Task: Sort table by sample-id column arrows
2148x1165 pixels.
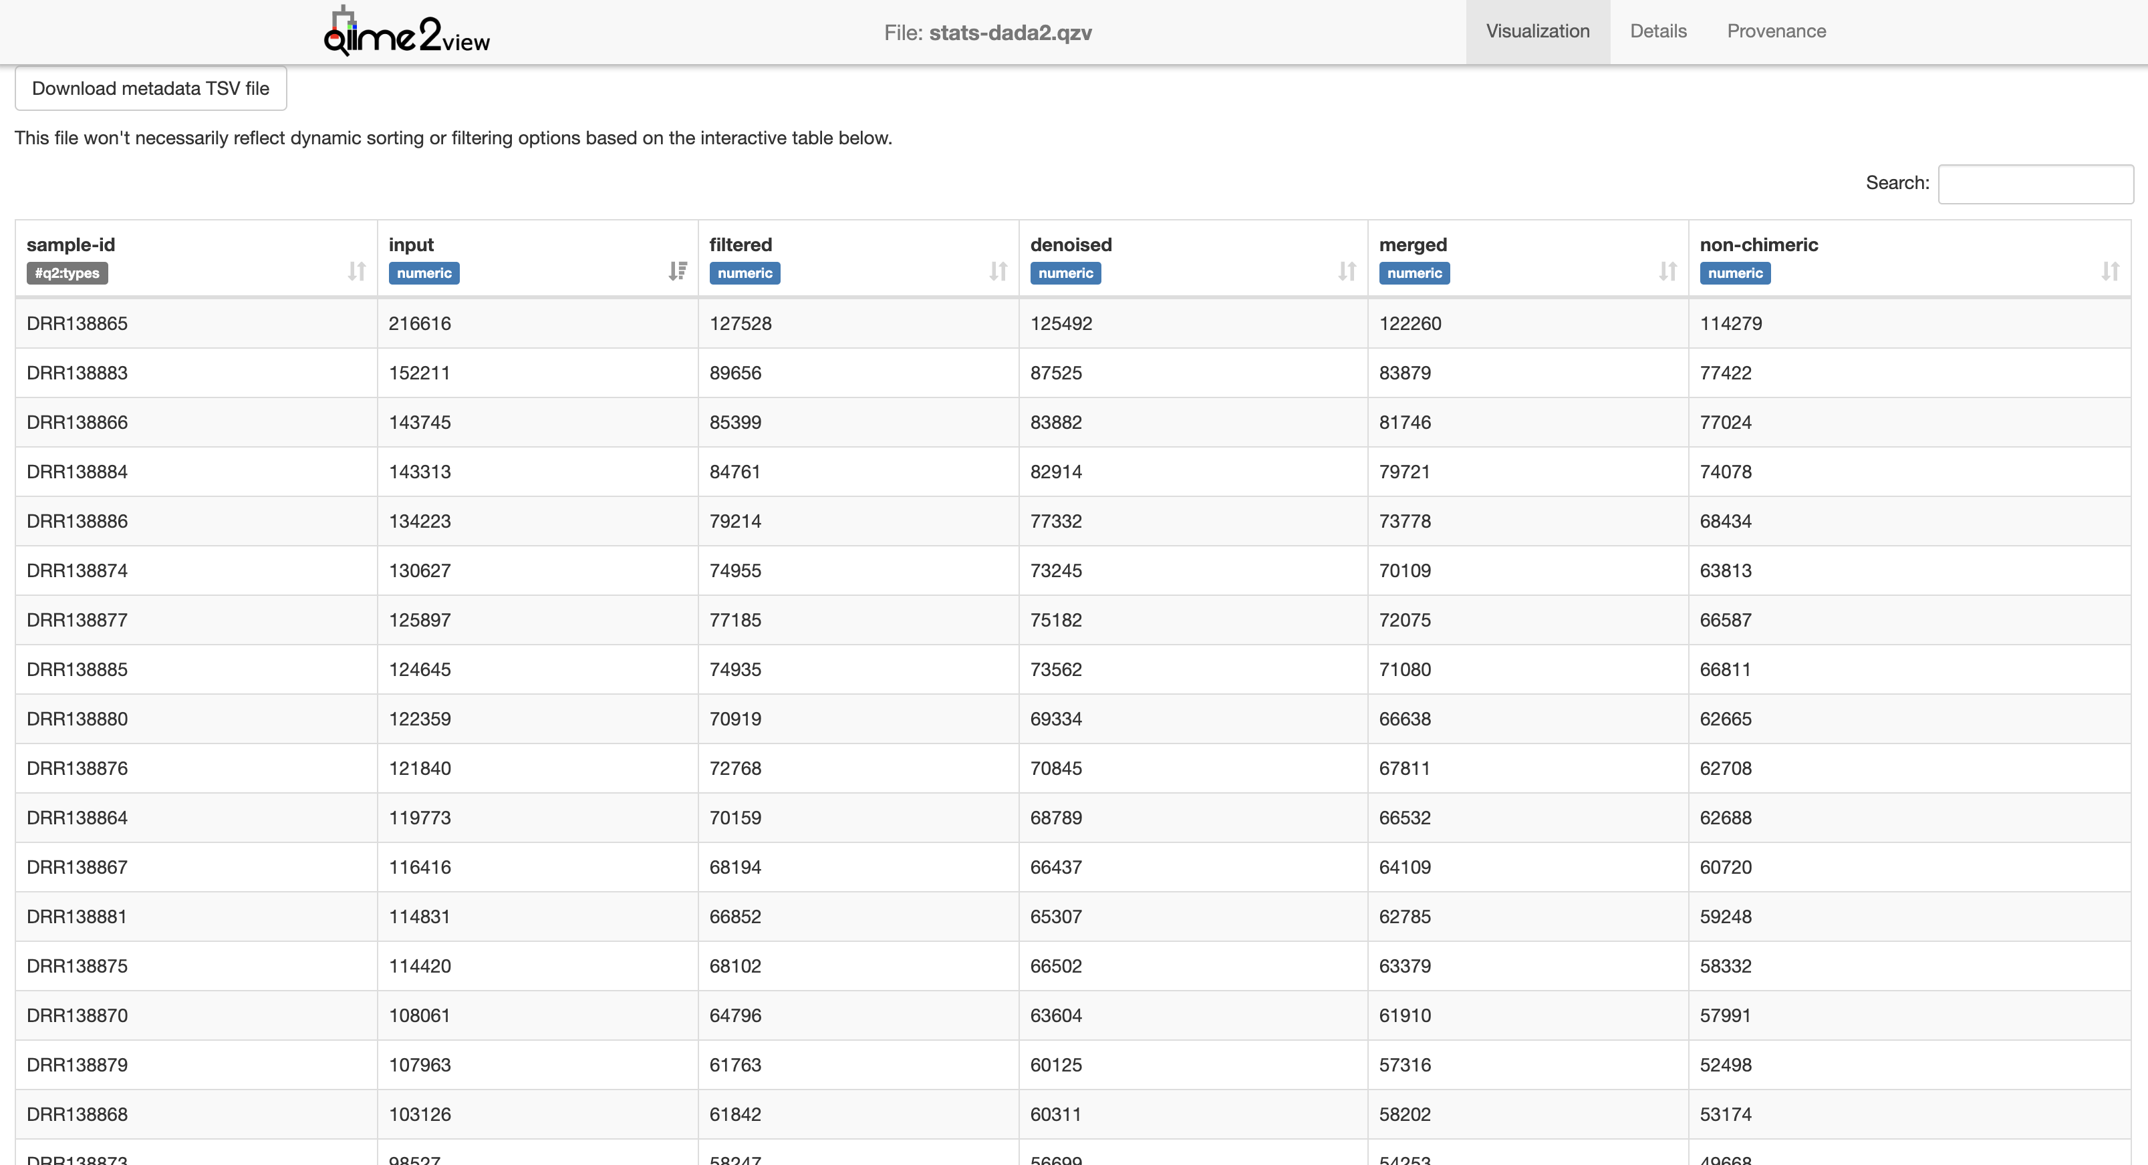Action: tap(357, 271)
